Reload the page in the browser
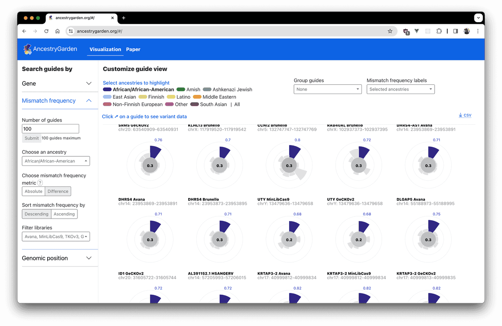 coord(46,31)
